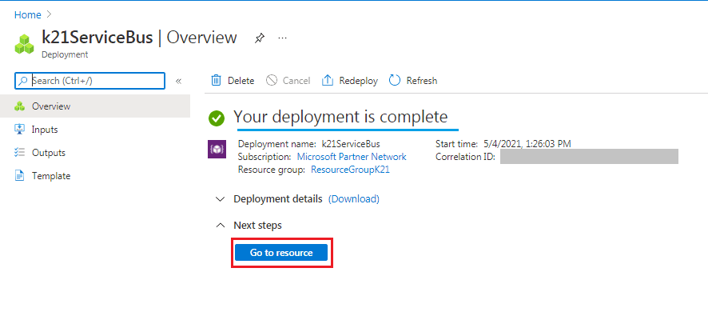Click the 'Your deployment is complete' heading
Image resolution: width=708 pixels, height=312 pixels.
340,117
